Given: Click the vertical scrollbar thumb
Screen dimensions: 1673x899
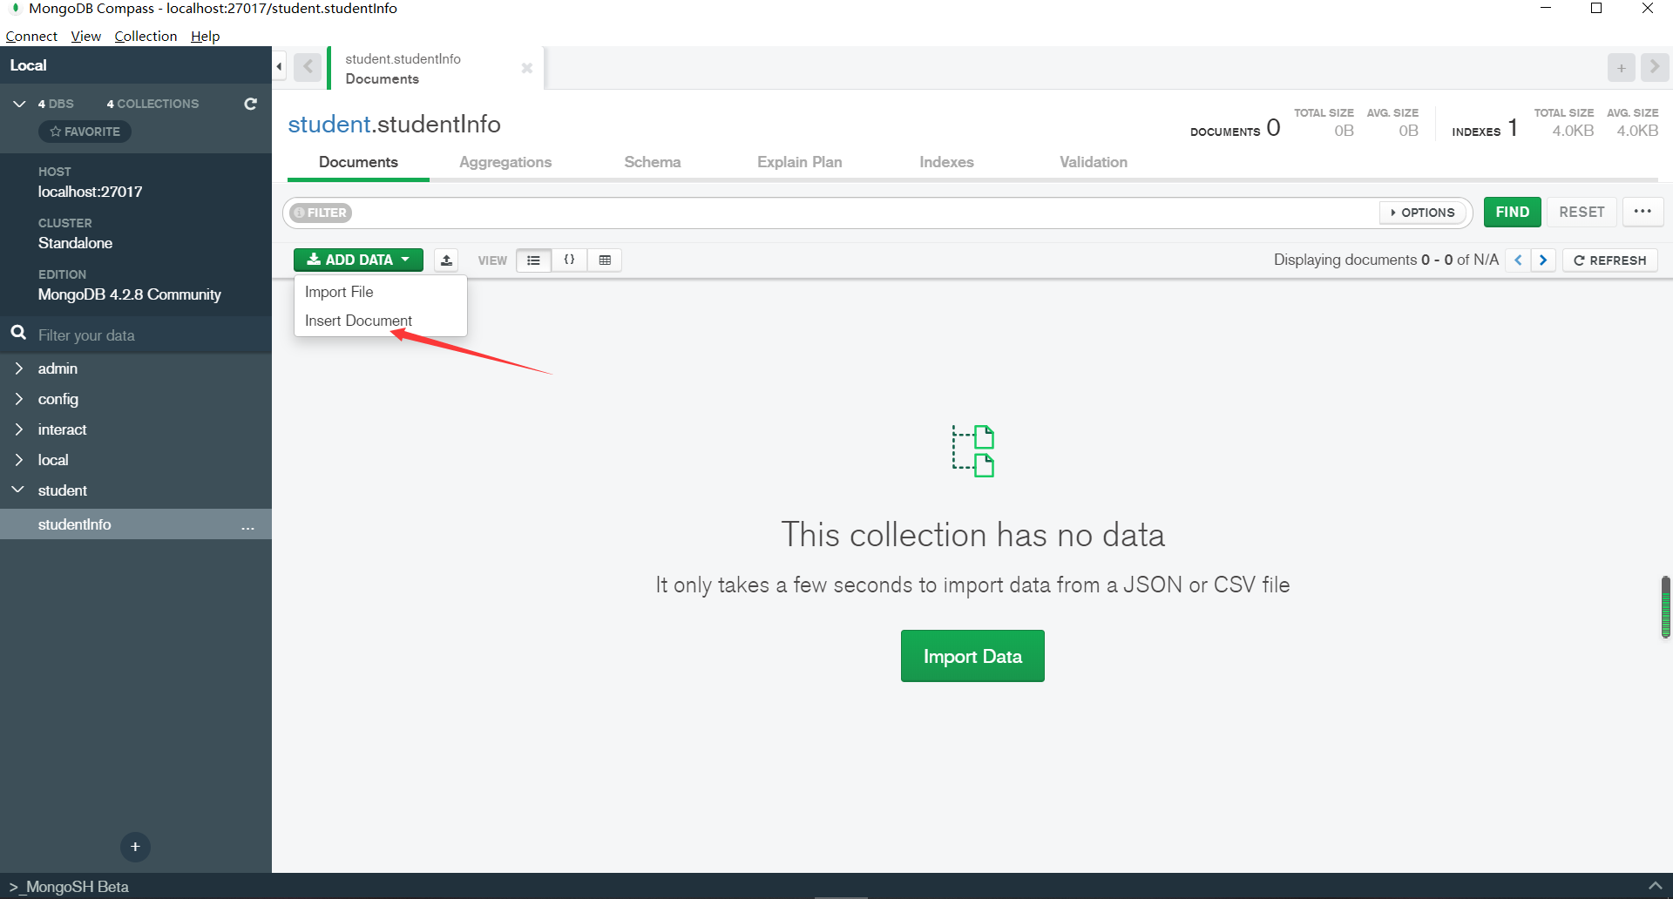Looking at the screenshot, I should 1665,607.
